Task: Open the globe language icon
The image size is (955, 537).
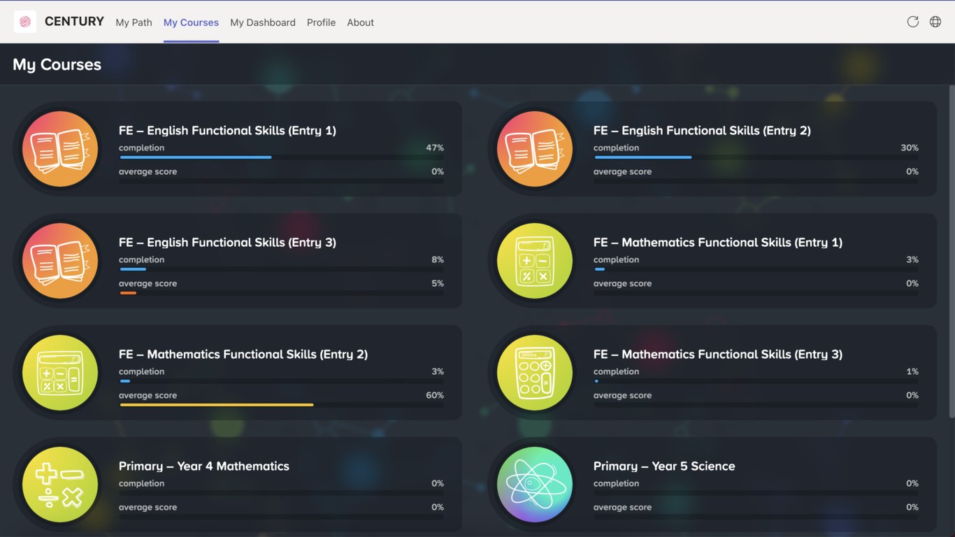Action: [935, 22]
